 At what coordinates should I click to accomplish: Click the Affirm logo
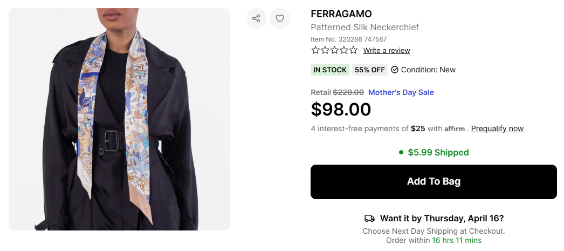coord(455,128)
